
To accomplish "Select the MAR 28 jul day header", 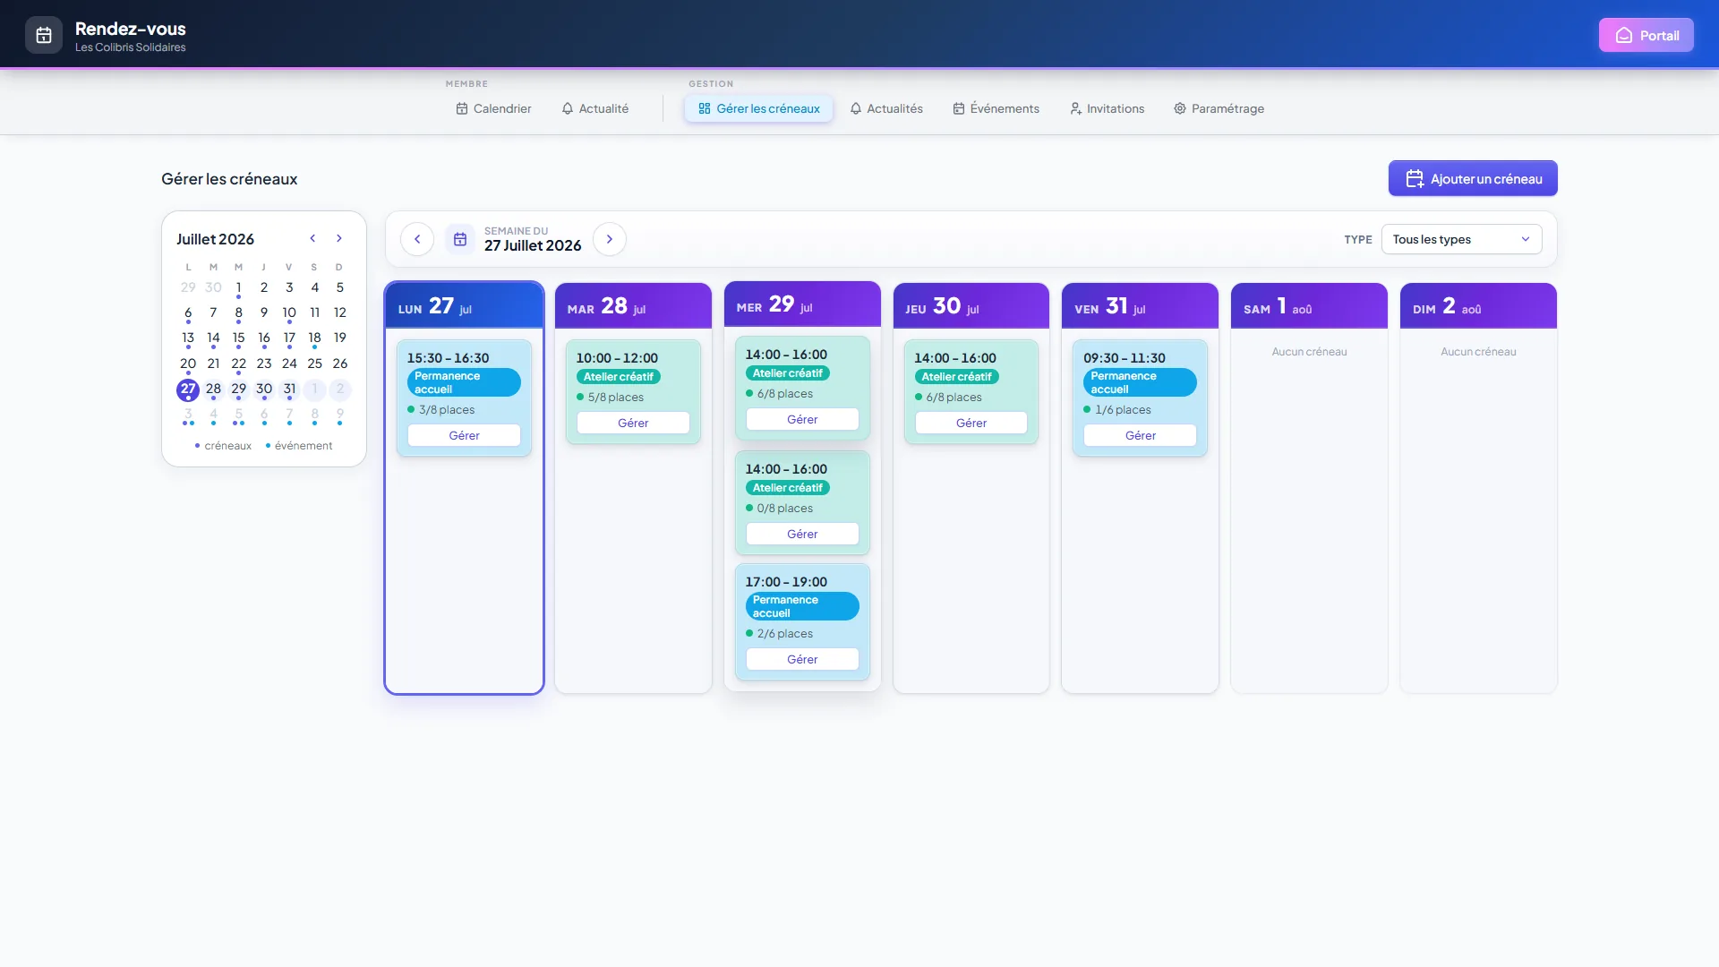I will click(633, 306).
